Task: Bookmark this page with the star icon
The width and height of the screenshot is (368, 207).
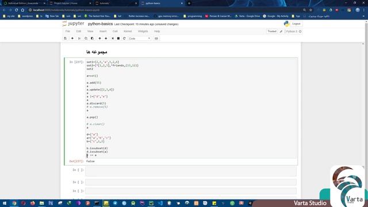Action: (310, 10)
